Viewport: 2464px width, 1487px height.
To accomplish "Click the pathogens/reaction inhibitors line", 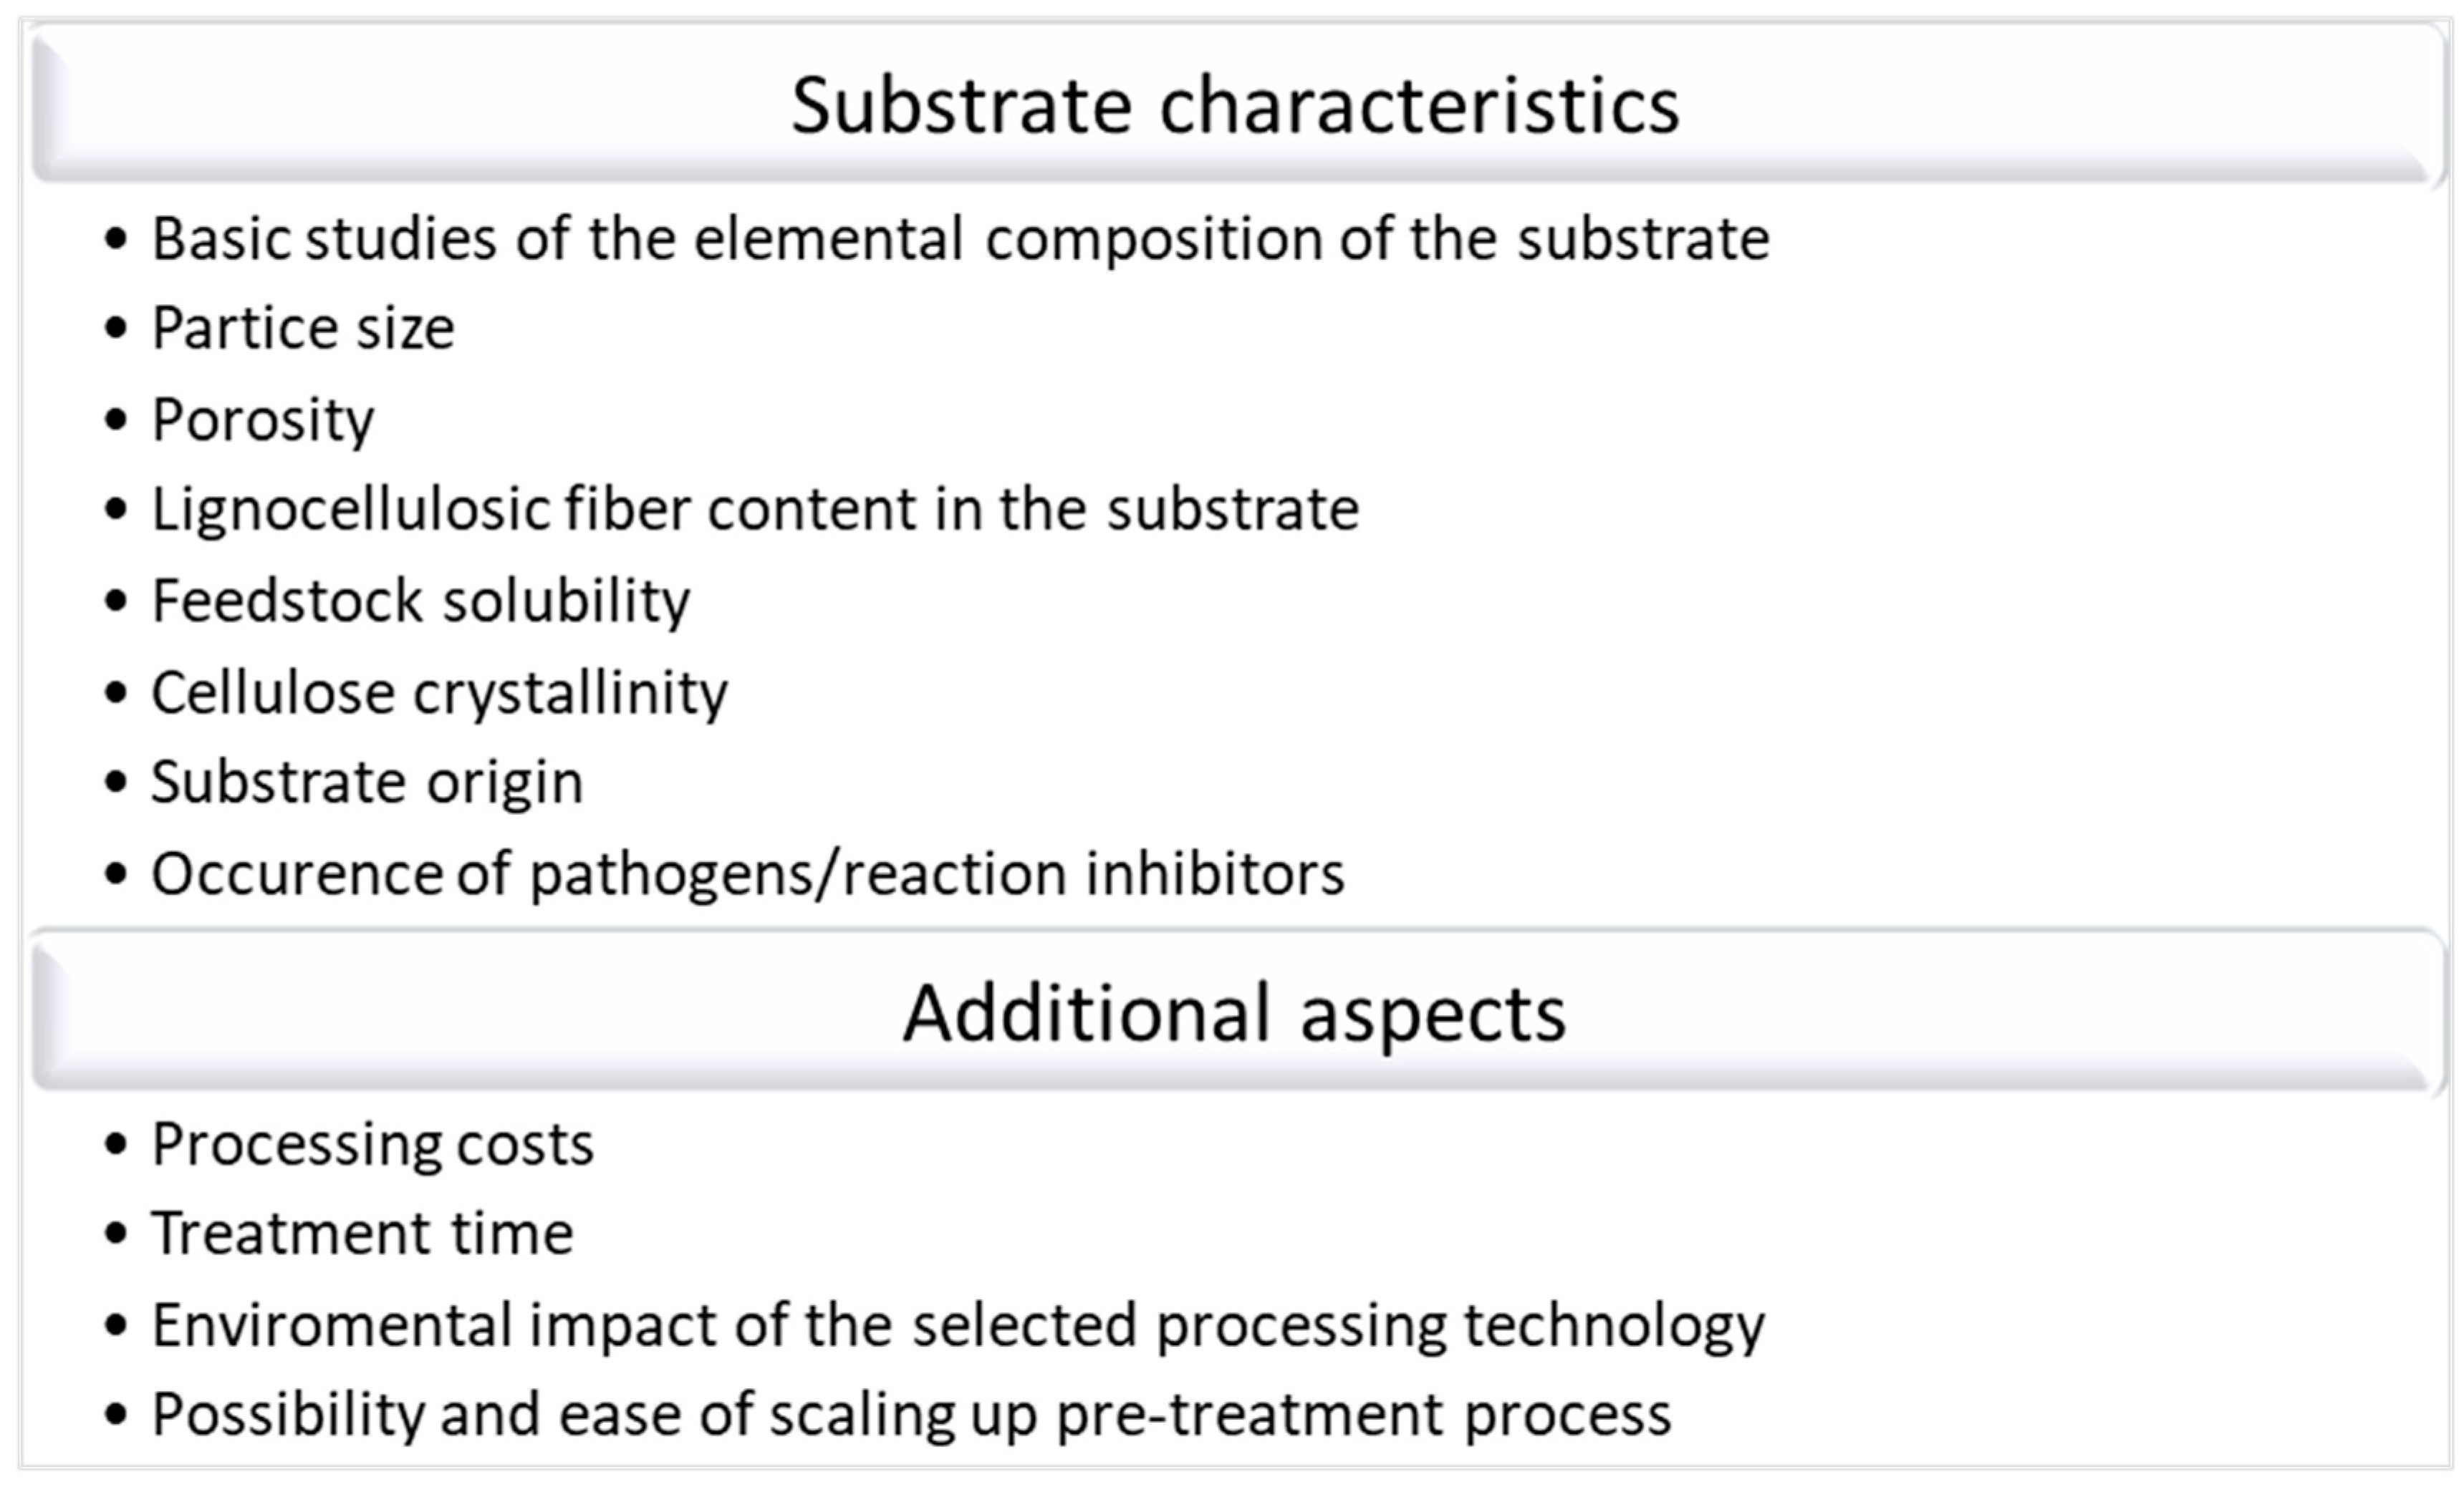I will (x=748, y=873).
